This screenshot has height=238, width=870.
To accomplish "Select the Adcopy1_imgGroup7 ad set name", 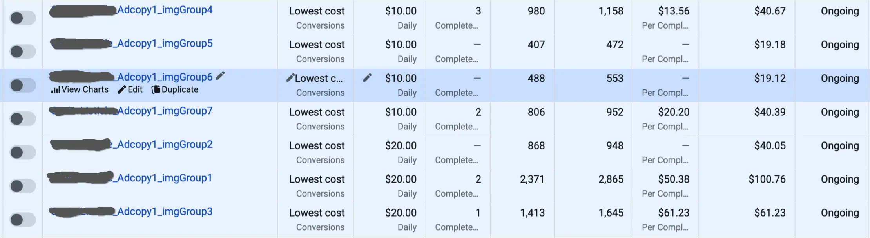I will tap(165, 111).
